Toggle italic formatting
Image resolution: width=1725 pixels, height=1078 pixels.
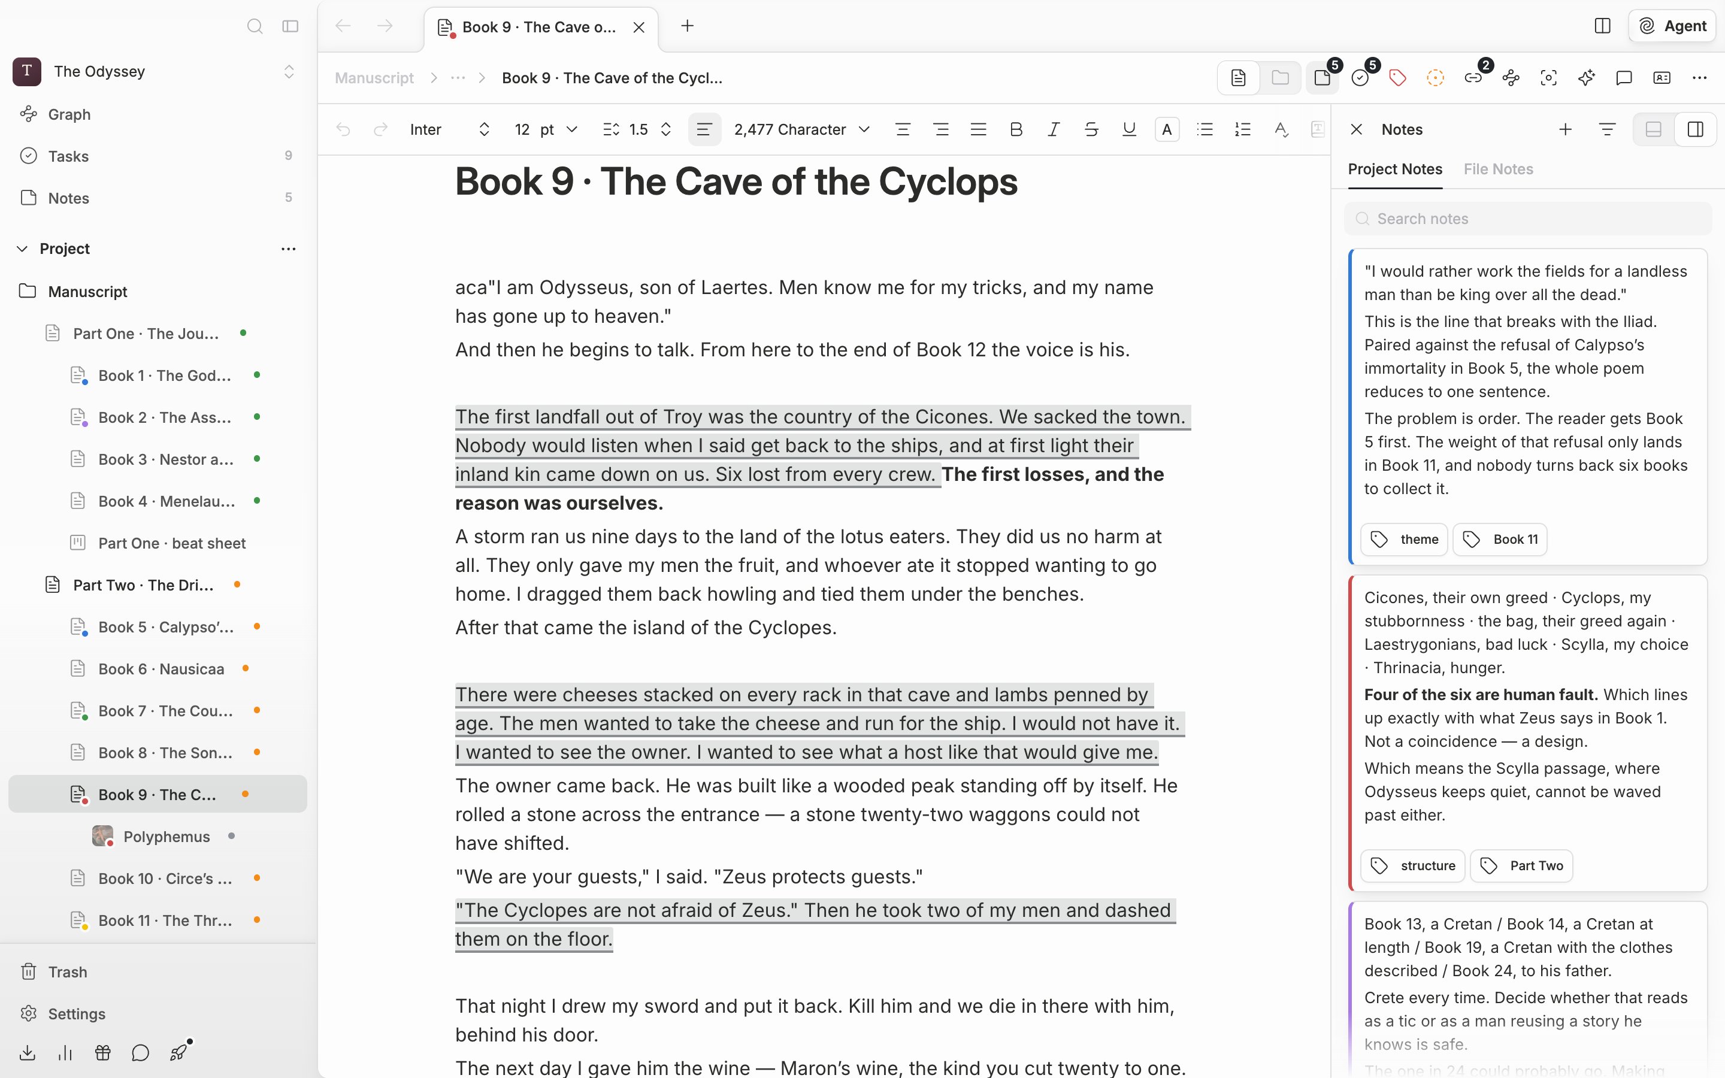1054,129
